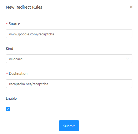Click the New Redirect Rules title
The image size is (138, 134).
pos(24,7)
